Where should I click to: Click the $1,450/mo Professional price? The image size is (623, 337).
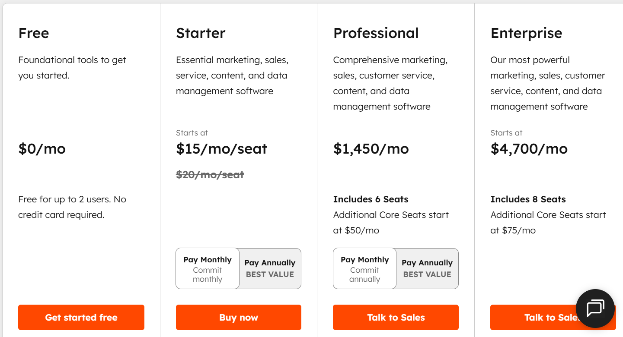coord(371,149)
